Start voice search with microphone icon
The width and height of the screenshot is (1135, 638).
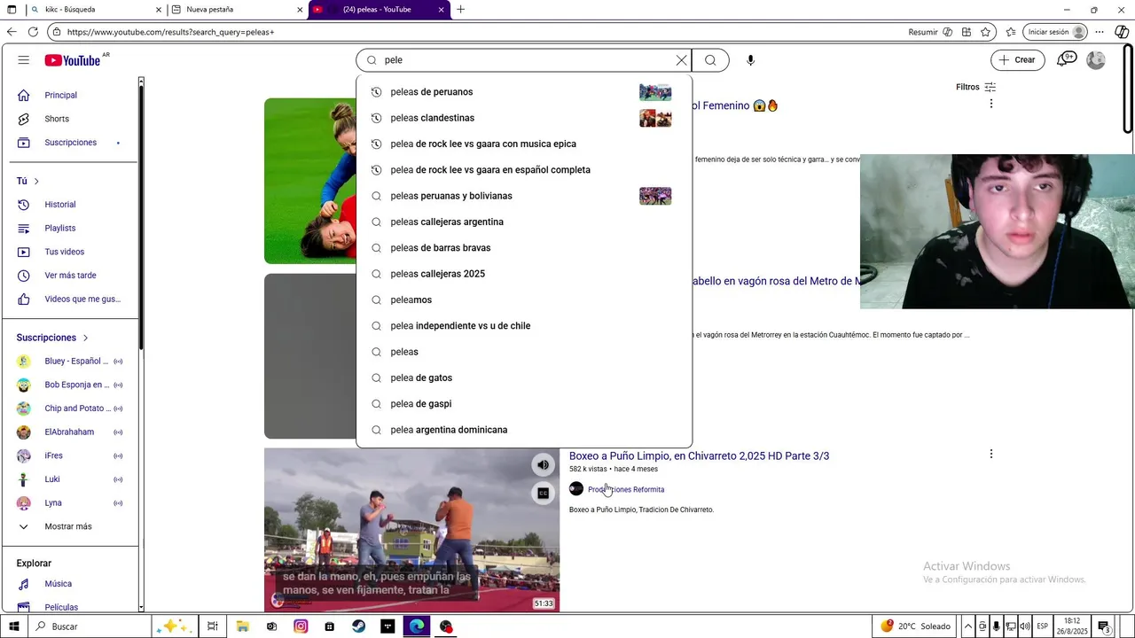point(750,60)
